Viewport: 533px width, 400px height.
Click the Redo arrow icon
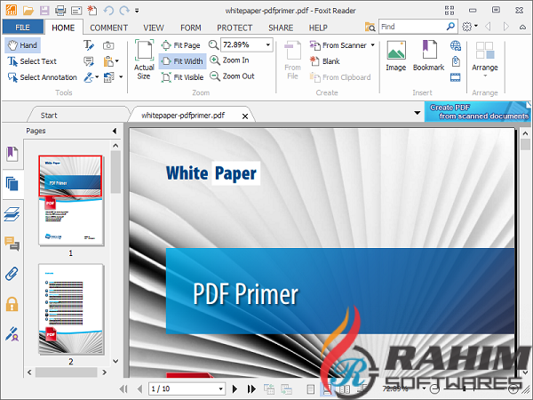coord(124,11)
